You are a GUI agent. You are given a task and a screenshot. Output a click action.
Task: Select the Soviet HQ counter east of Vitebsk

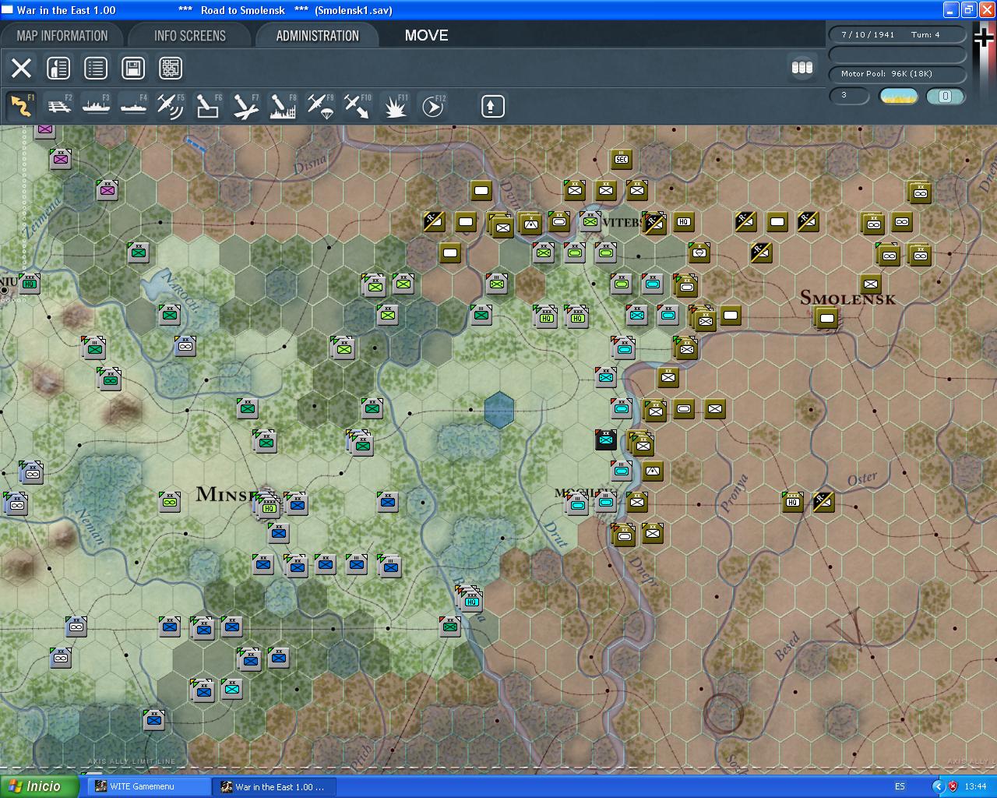click(x=683, y=222)
